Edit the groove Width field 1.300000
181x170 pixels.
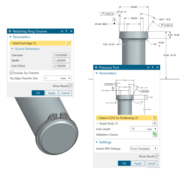61,60
